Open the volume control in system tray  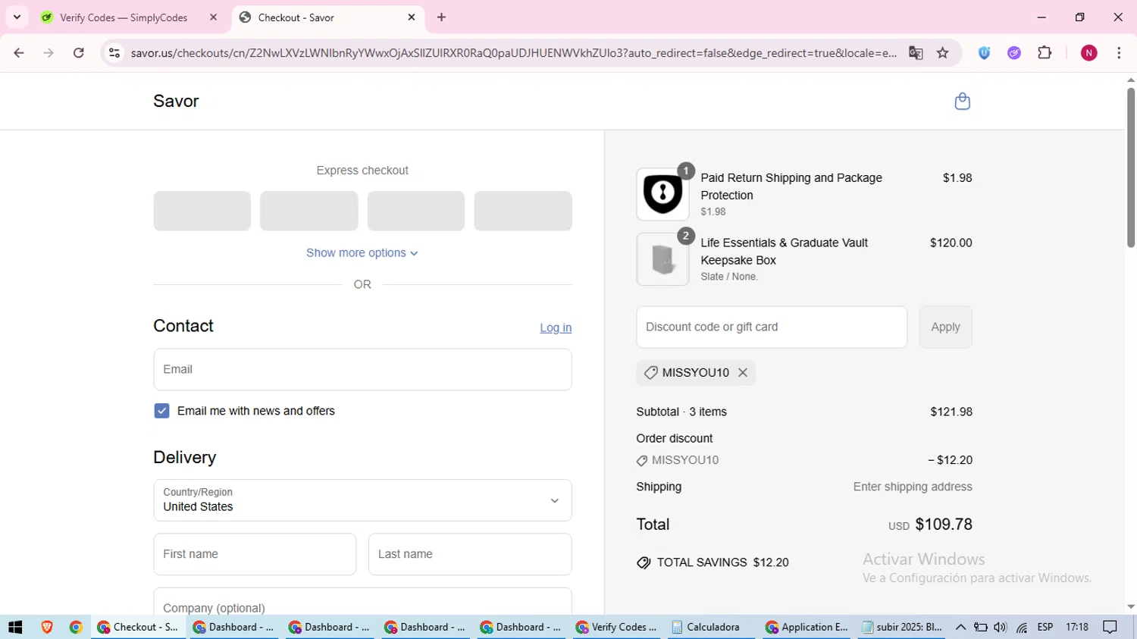click(1000, 627)
